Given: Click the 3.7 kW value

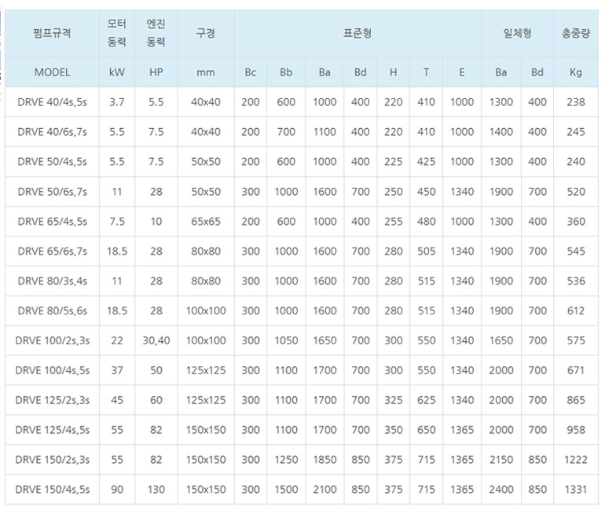Looking at the screenshot, I should coord(117,102).
